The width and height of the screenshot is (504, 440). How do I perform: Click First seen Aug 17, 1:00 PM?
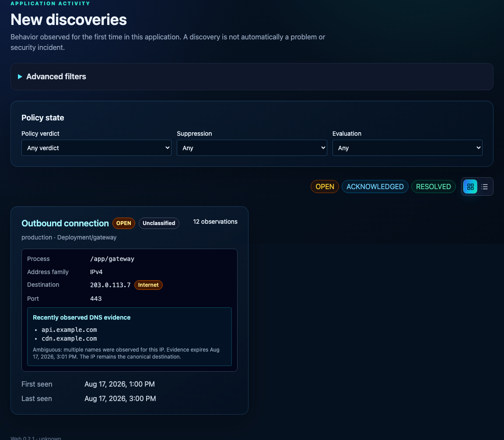(x=119, y=384)
